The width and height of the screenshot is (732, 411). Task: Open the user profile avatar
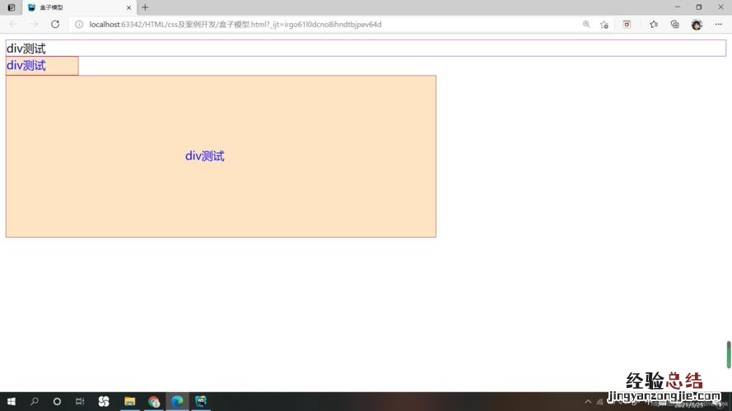click(697, 25)
